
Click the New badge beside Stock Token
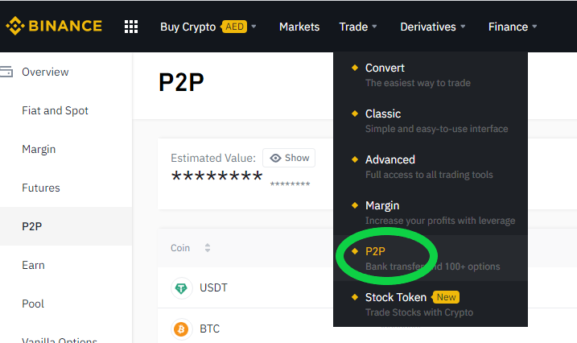click(446, 297)
